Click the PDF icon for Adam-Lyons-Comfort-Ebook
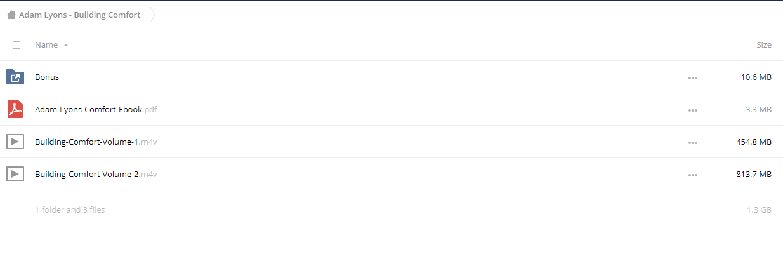 (15, 109)
